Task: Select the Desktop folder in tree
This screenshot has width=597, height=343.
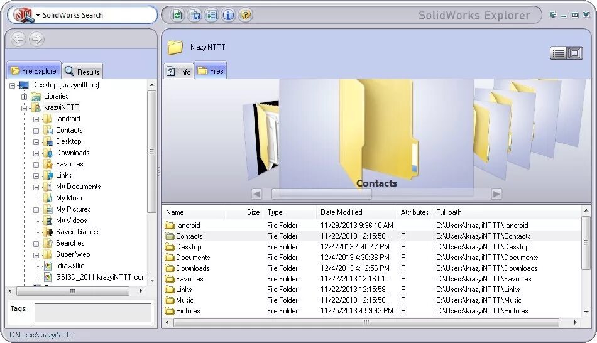Action: [x=68, y=141]
